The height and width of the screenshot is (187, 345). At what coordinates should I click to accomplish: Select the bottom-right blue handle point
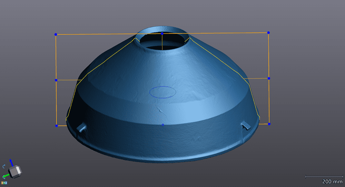269,124
